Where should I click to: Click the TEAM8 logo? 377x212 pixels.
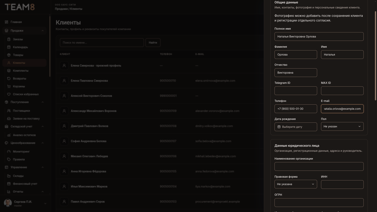(x=20, y=7)
